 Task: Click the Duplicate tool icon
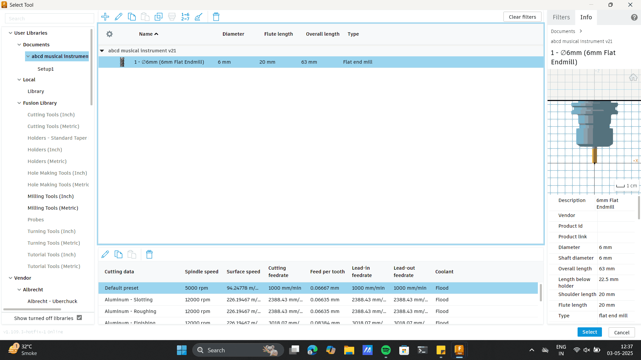pos(159,17)
